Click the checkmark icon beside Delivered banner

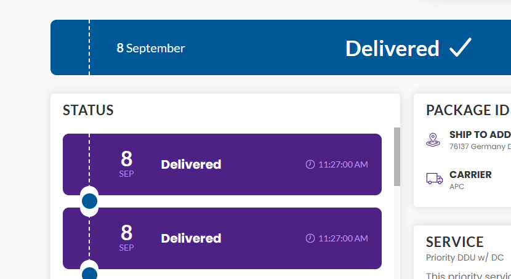(461, 47)
